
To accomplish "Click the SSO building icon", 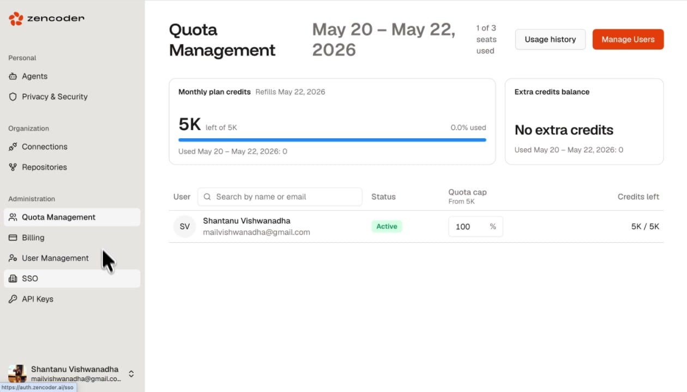I will pos(13,278).
